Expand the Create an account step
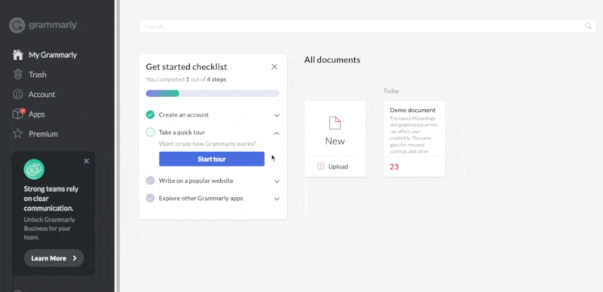The height and width of the screenshot is (292, 603). (277, 115)
